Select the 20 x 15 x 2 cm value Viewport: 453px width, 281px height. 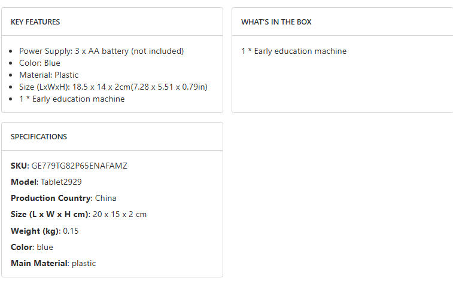point(120,214)
